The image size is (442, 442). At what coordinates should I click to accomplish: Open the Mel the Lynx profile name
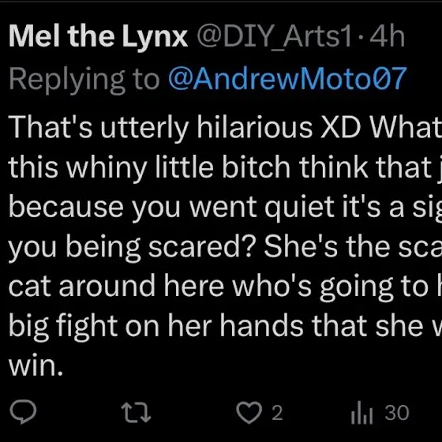click(x=98, y=37)
